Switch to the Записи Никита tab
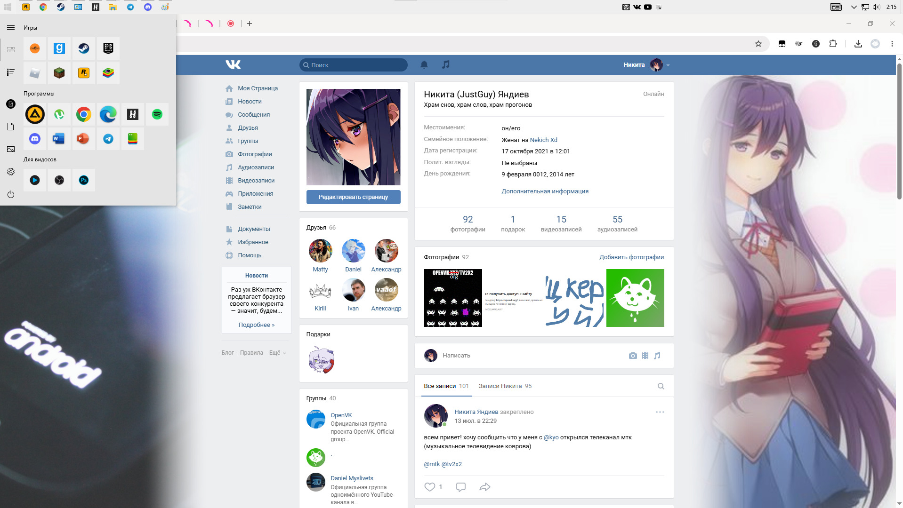Screen dimensions: 903x508 (x=505, y=386)
